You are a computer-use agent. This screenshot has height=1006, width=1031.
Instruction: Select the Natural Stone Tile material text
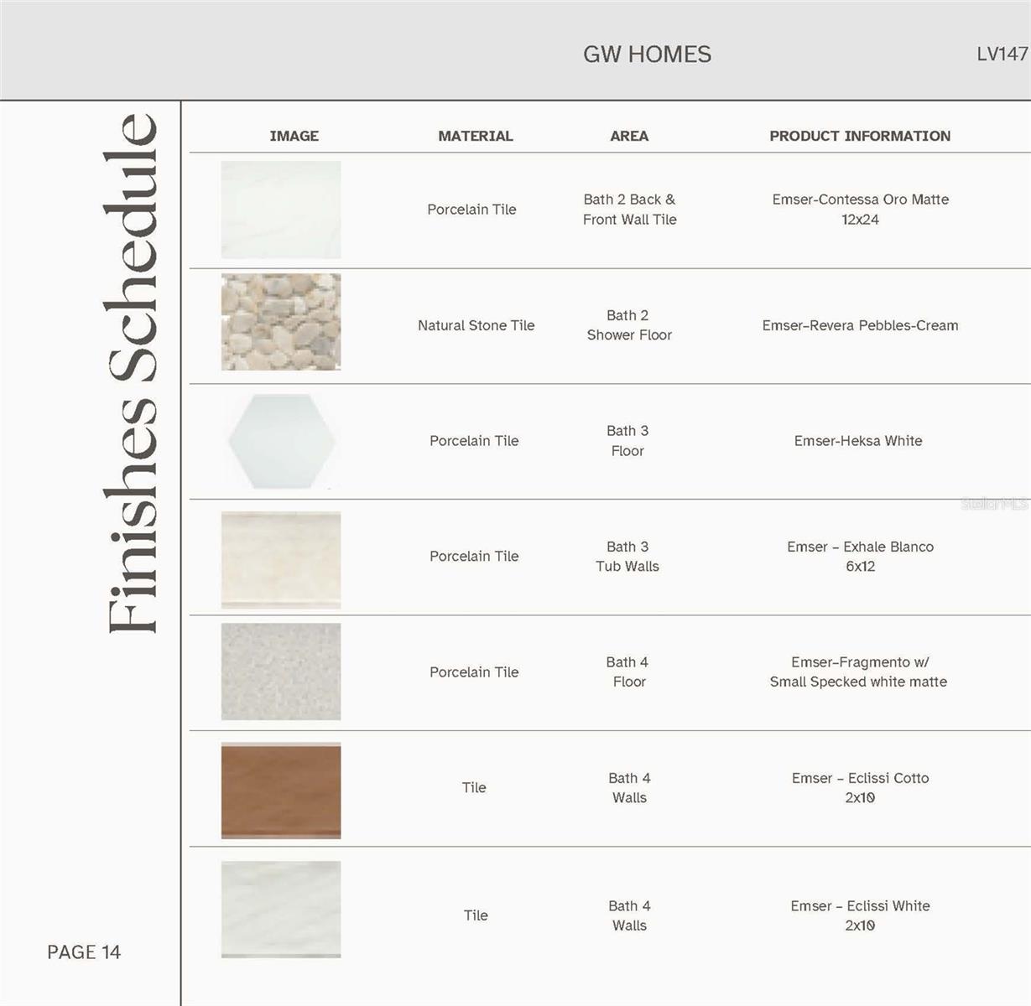[x=476, y=325]
